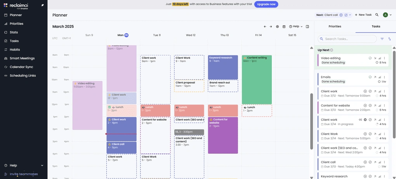The height and width of the screenshot is (179, 396).
Task: Open the date picker calendar icon
Action: [284, 26]
